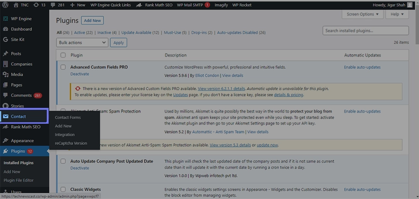Open View version 6.2.1.1 details link

[x=222, y=89]
